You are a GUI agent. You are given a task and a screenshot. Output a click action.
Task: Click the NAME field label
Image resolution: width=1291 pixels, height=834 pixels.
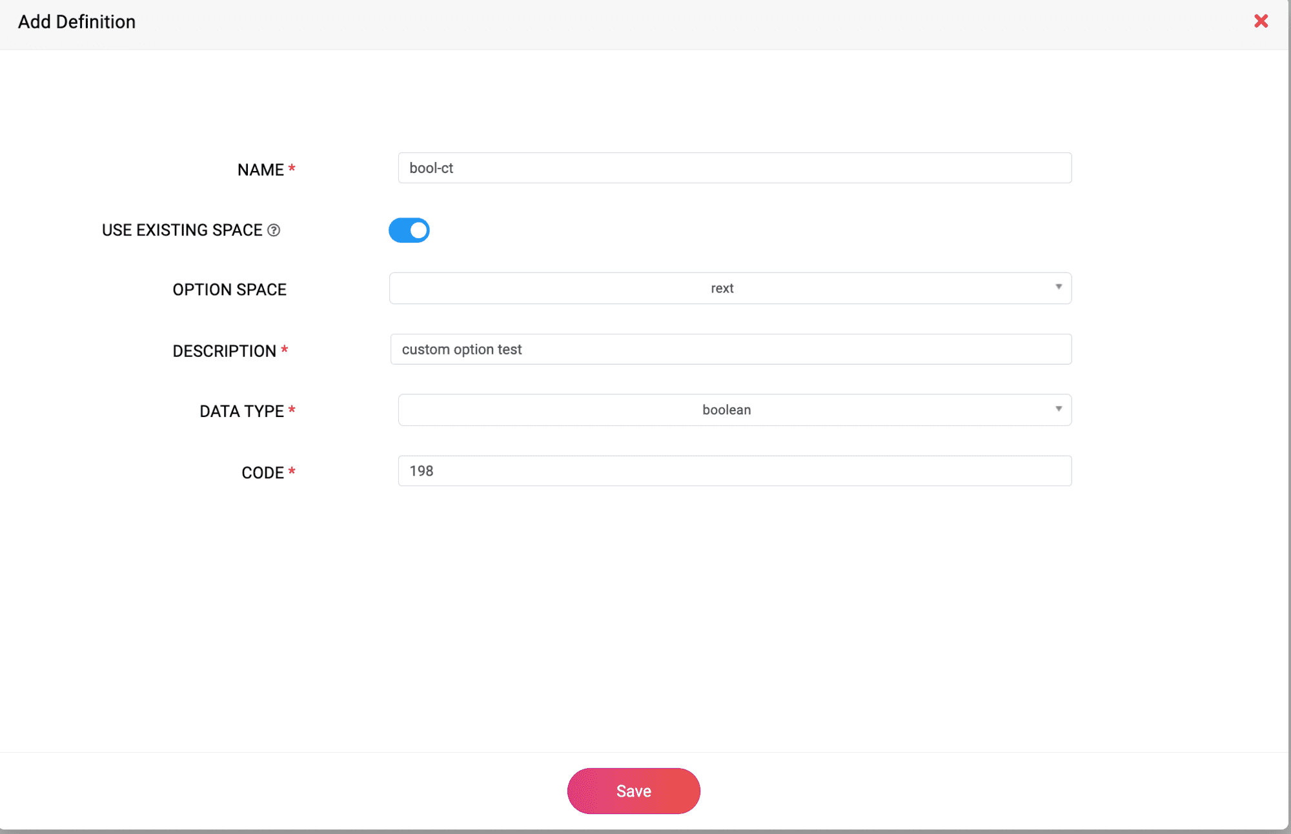(x=260, y=170)
